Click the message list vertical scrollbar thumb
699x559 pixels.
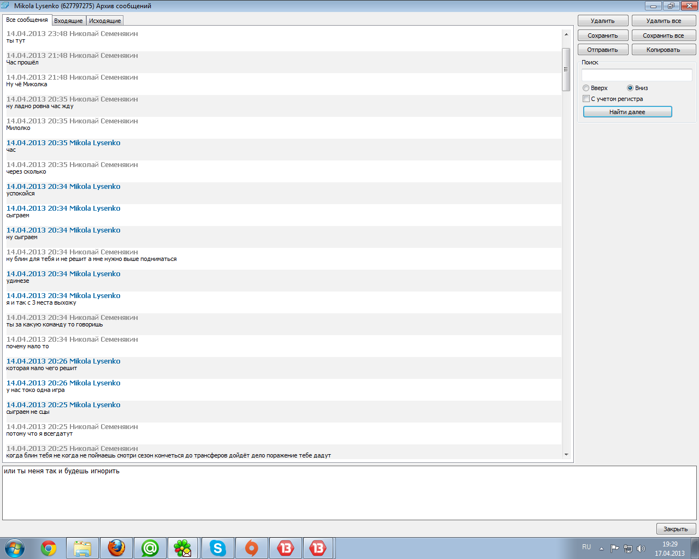pos(566,69)
